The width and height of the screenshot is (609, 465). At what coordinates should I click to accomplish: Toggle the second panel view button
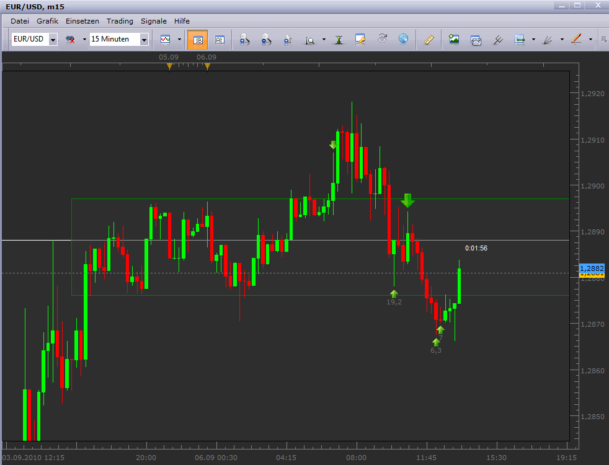[220, 40]
